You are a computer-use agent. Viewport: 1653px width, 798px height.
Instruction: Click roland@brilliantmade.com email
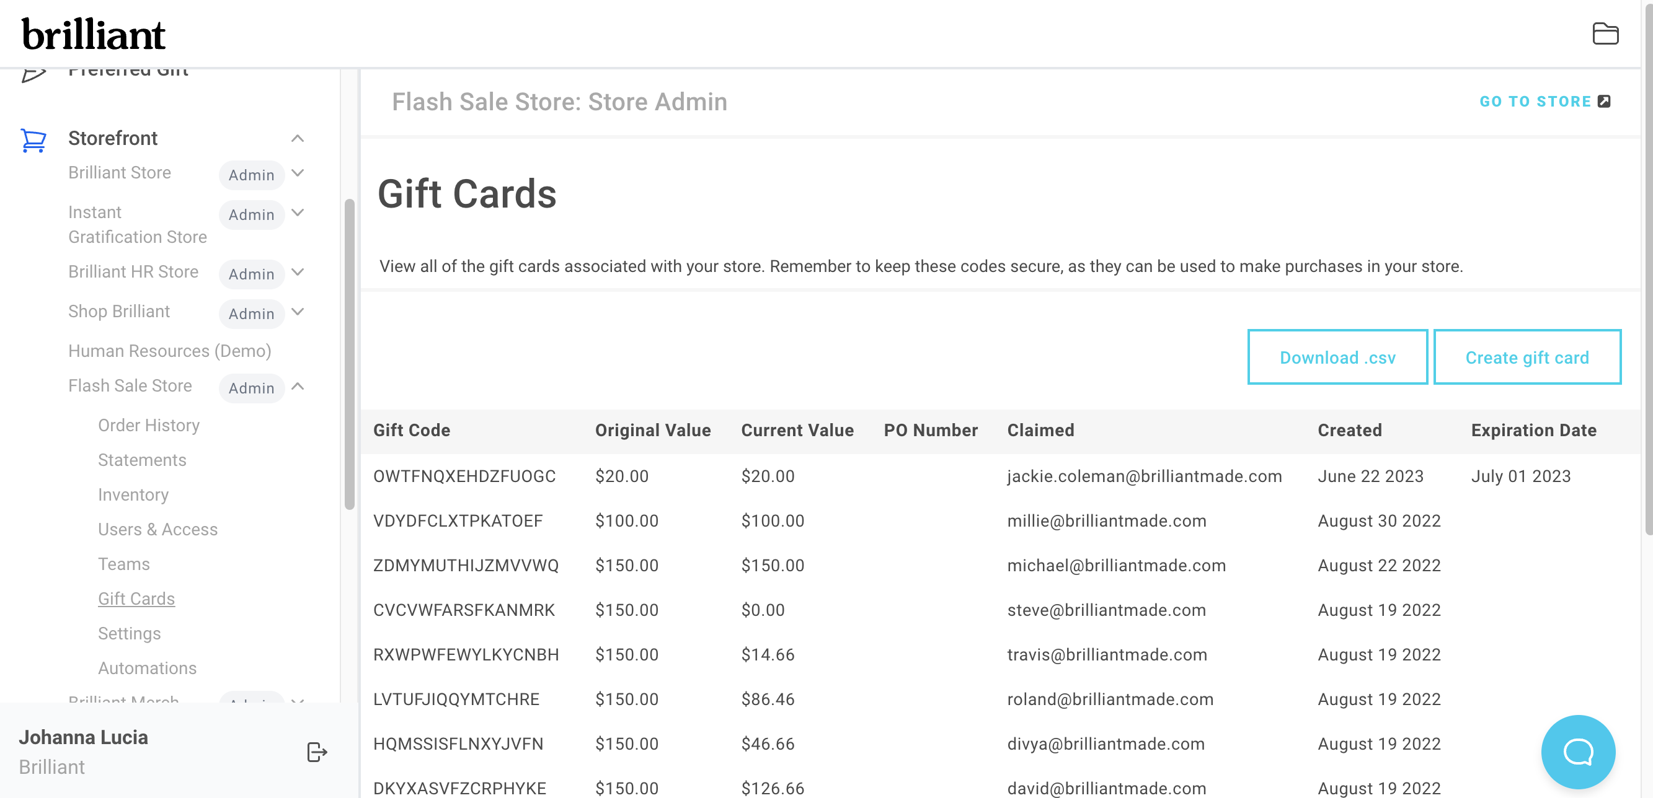click(1109, 699)
